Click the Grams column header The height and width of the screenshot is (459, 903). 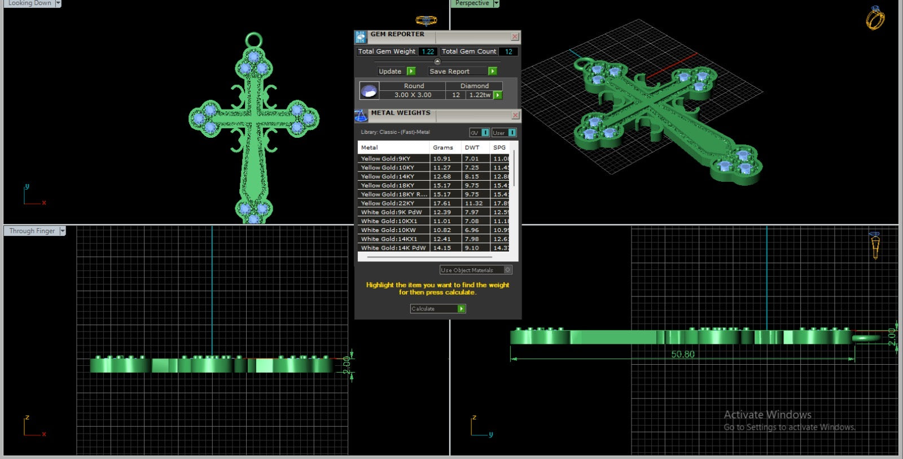point(445,148)
